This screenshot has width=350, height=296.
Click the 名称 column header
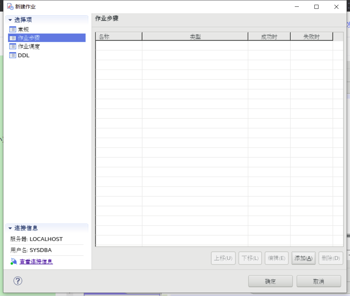click(x=119, y=36)
